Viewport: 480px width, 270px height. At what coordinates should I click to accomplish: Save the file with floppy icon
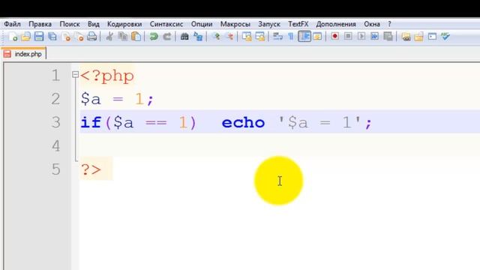pyautogui.click(x=39, y=37)
